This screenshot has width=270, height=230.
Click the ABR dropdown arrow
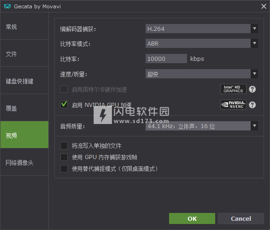click(x=254, y=43)
